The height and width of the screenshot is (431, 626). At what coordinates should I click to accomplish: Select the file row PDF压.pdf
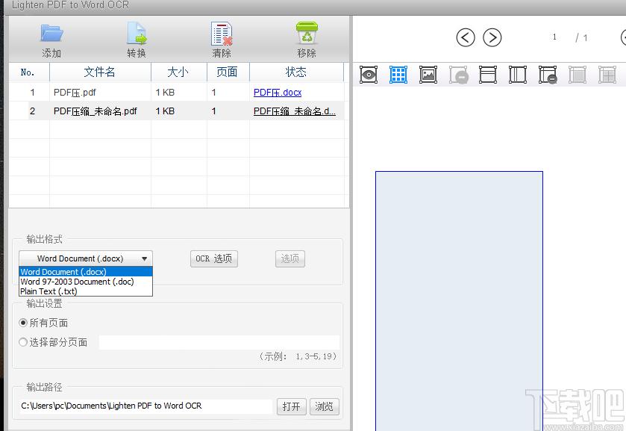(176, 93)
